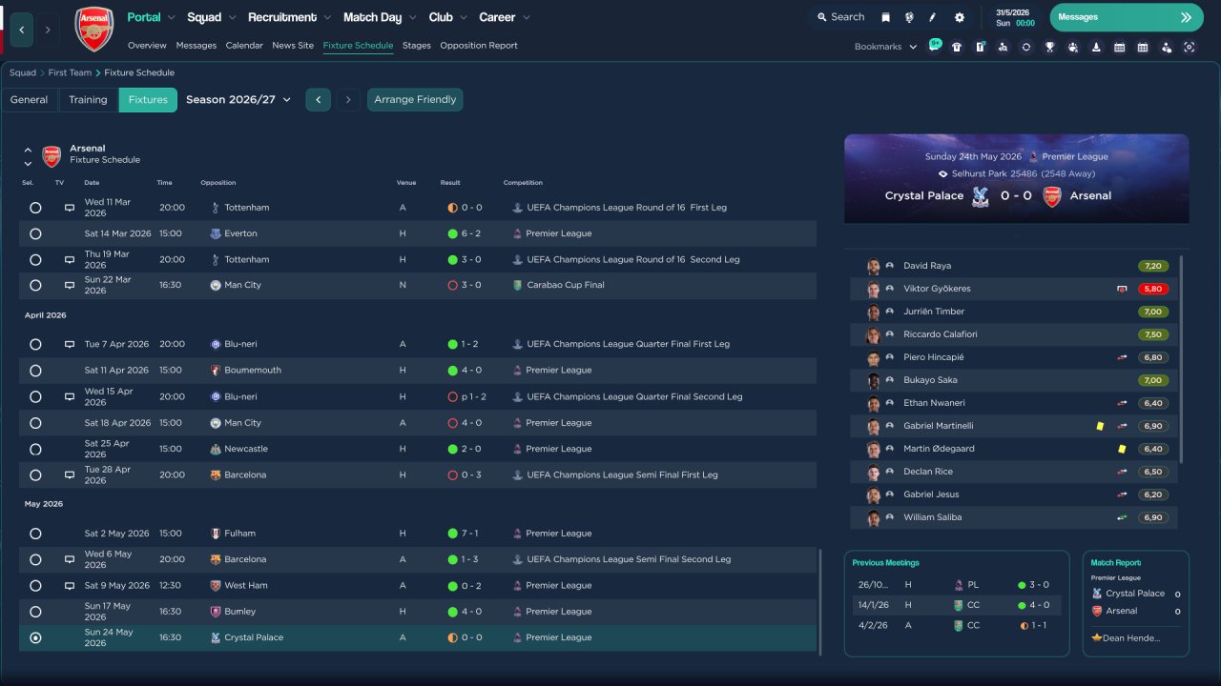Select the Bournemouth fixture radio button

coord(35,371)
